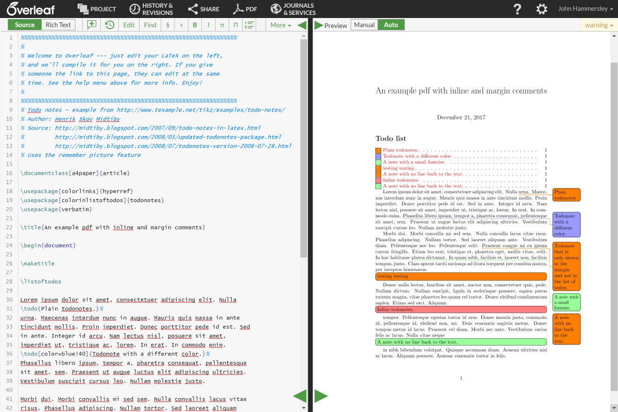Collapse the editor pane with the green arrow

tap(301, 24)
